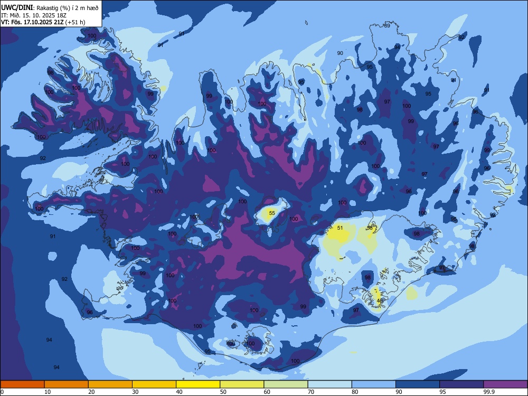The image size is (528, 396).
Task: Select the legend tick label '80'
Action: pyautogui.click(x=355, y=392)
